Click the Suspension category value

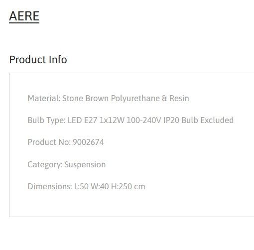[85, 165]
